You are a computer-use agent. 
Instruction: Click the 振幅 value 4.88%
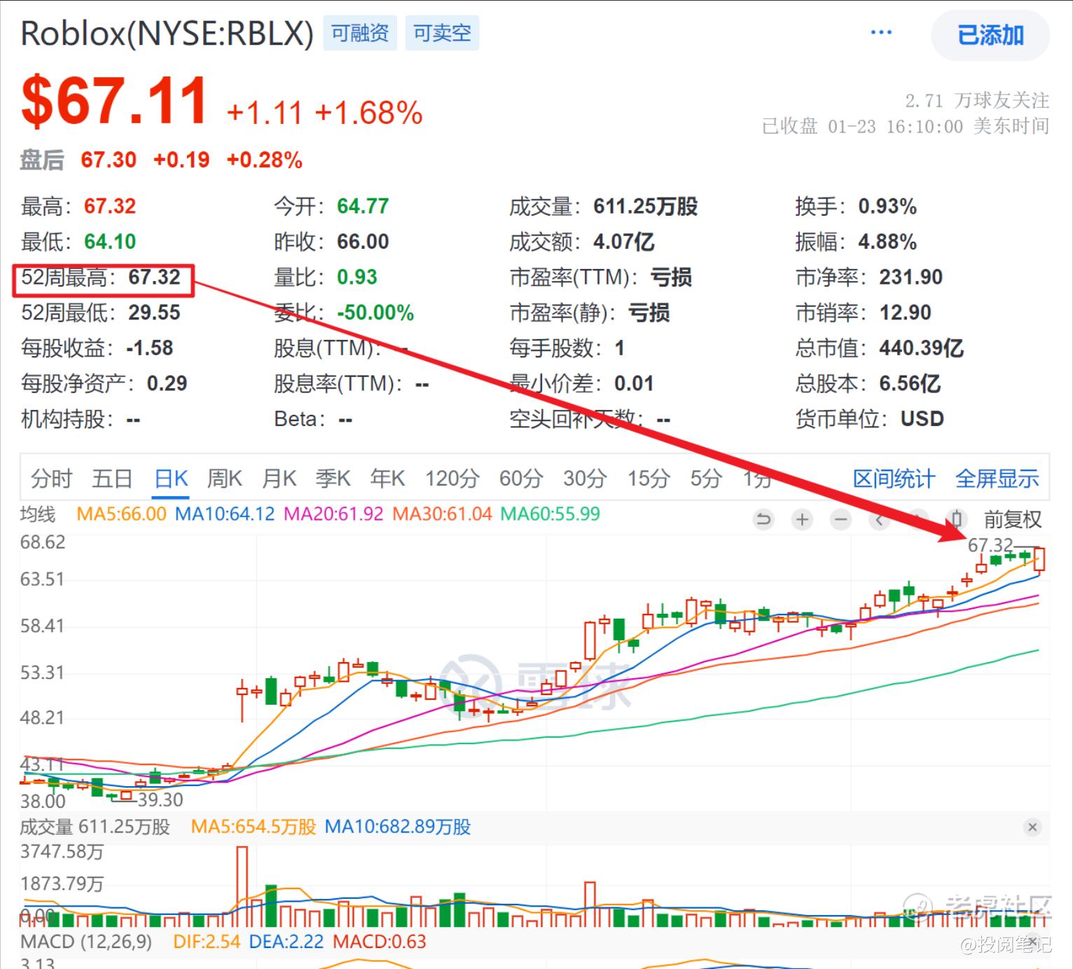pos(887,242)
